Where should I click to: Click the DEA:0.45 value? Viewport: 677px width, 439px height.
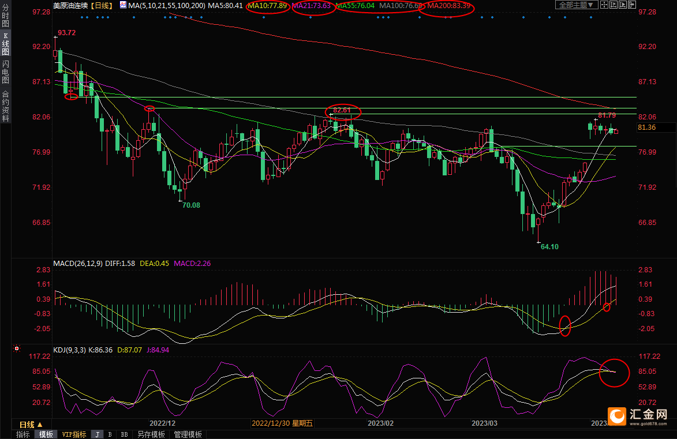click(154, 263)
